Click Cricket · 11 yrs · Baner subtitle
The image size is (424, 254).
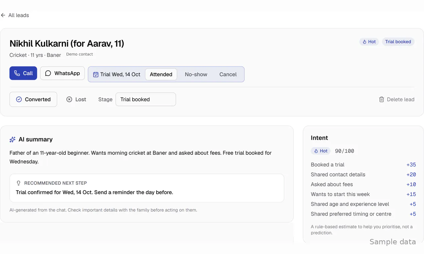pyautogui.click(x=35, y=55)
